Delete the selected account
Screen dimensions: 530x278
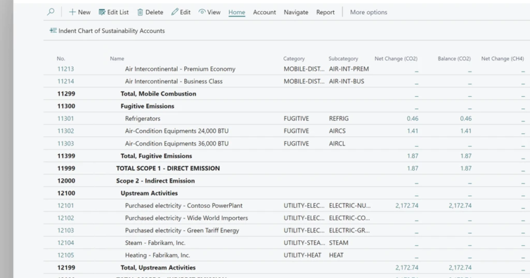(150, 12)
